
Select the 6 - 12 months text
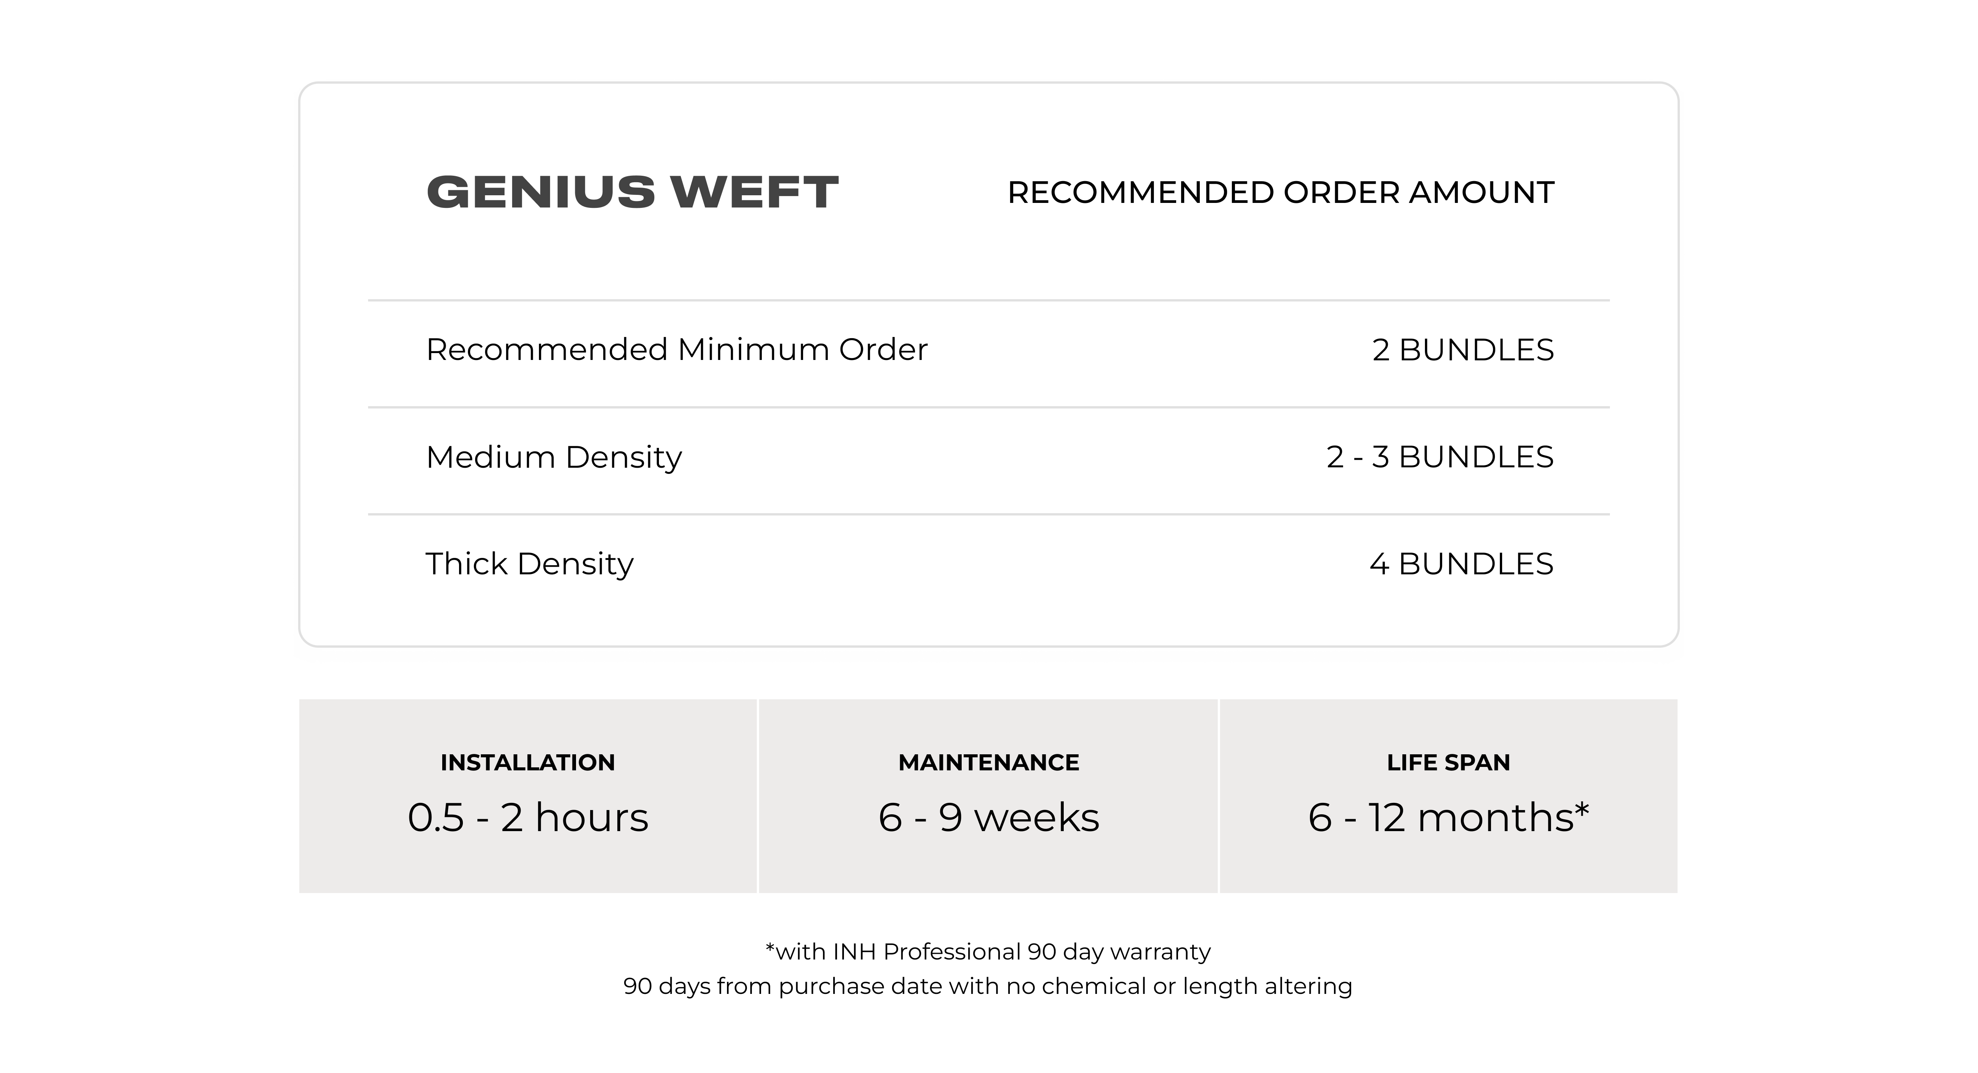coord(1441,817)
